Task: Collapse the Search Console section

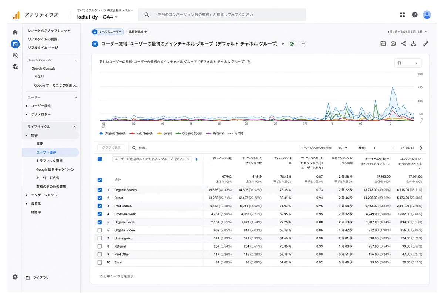Action: point(76,60)
